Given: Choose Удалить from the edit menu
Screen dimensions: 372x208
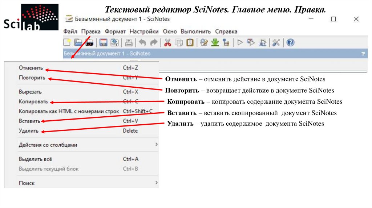Looking at the screenshot, I should click(81, 130).
